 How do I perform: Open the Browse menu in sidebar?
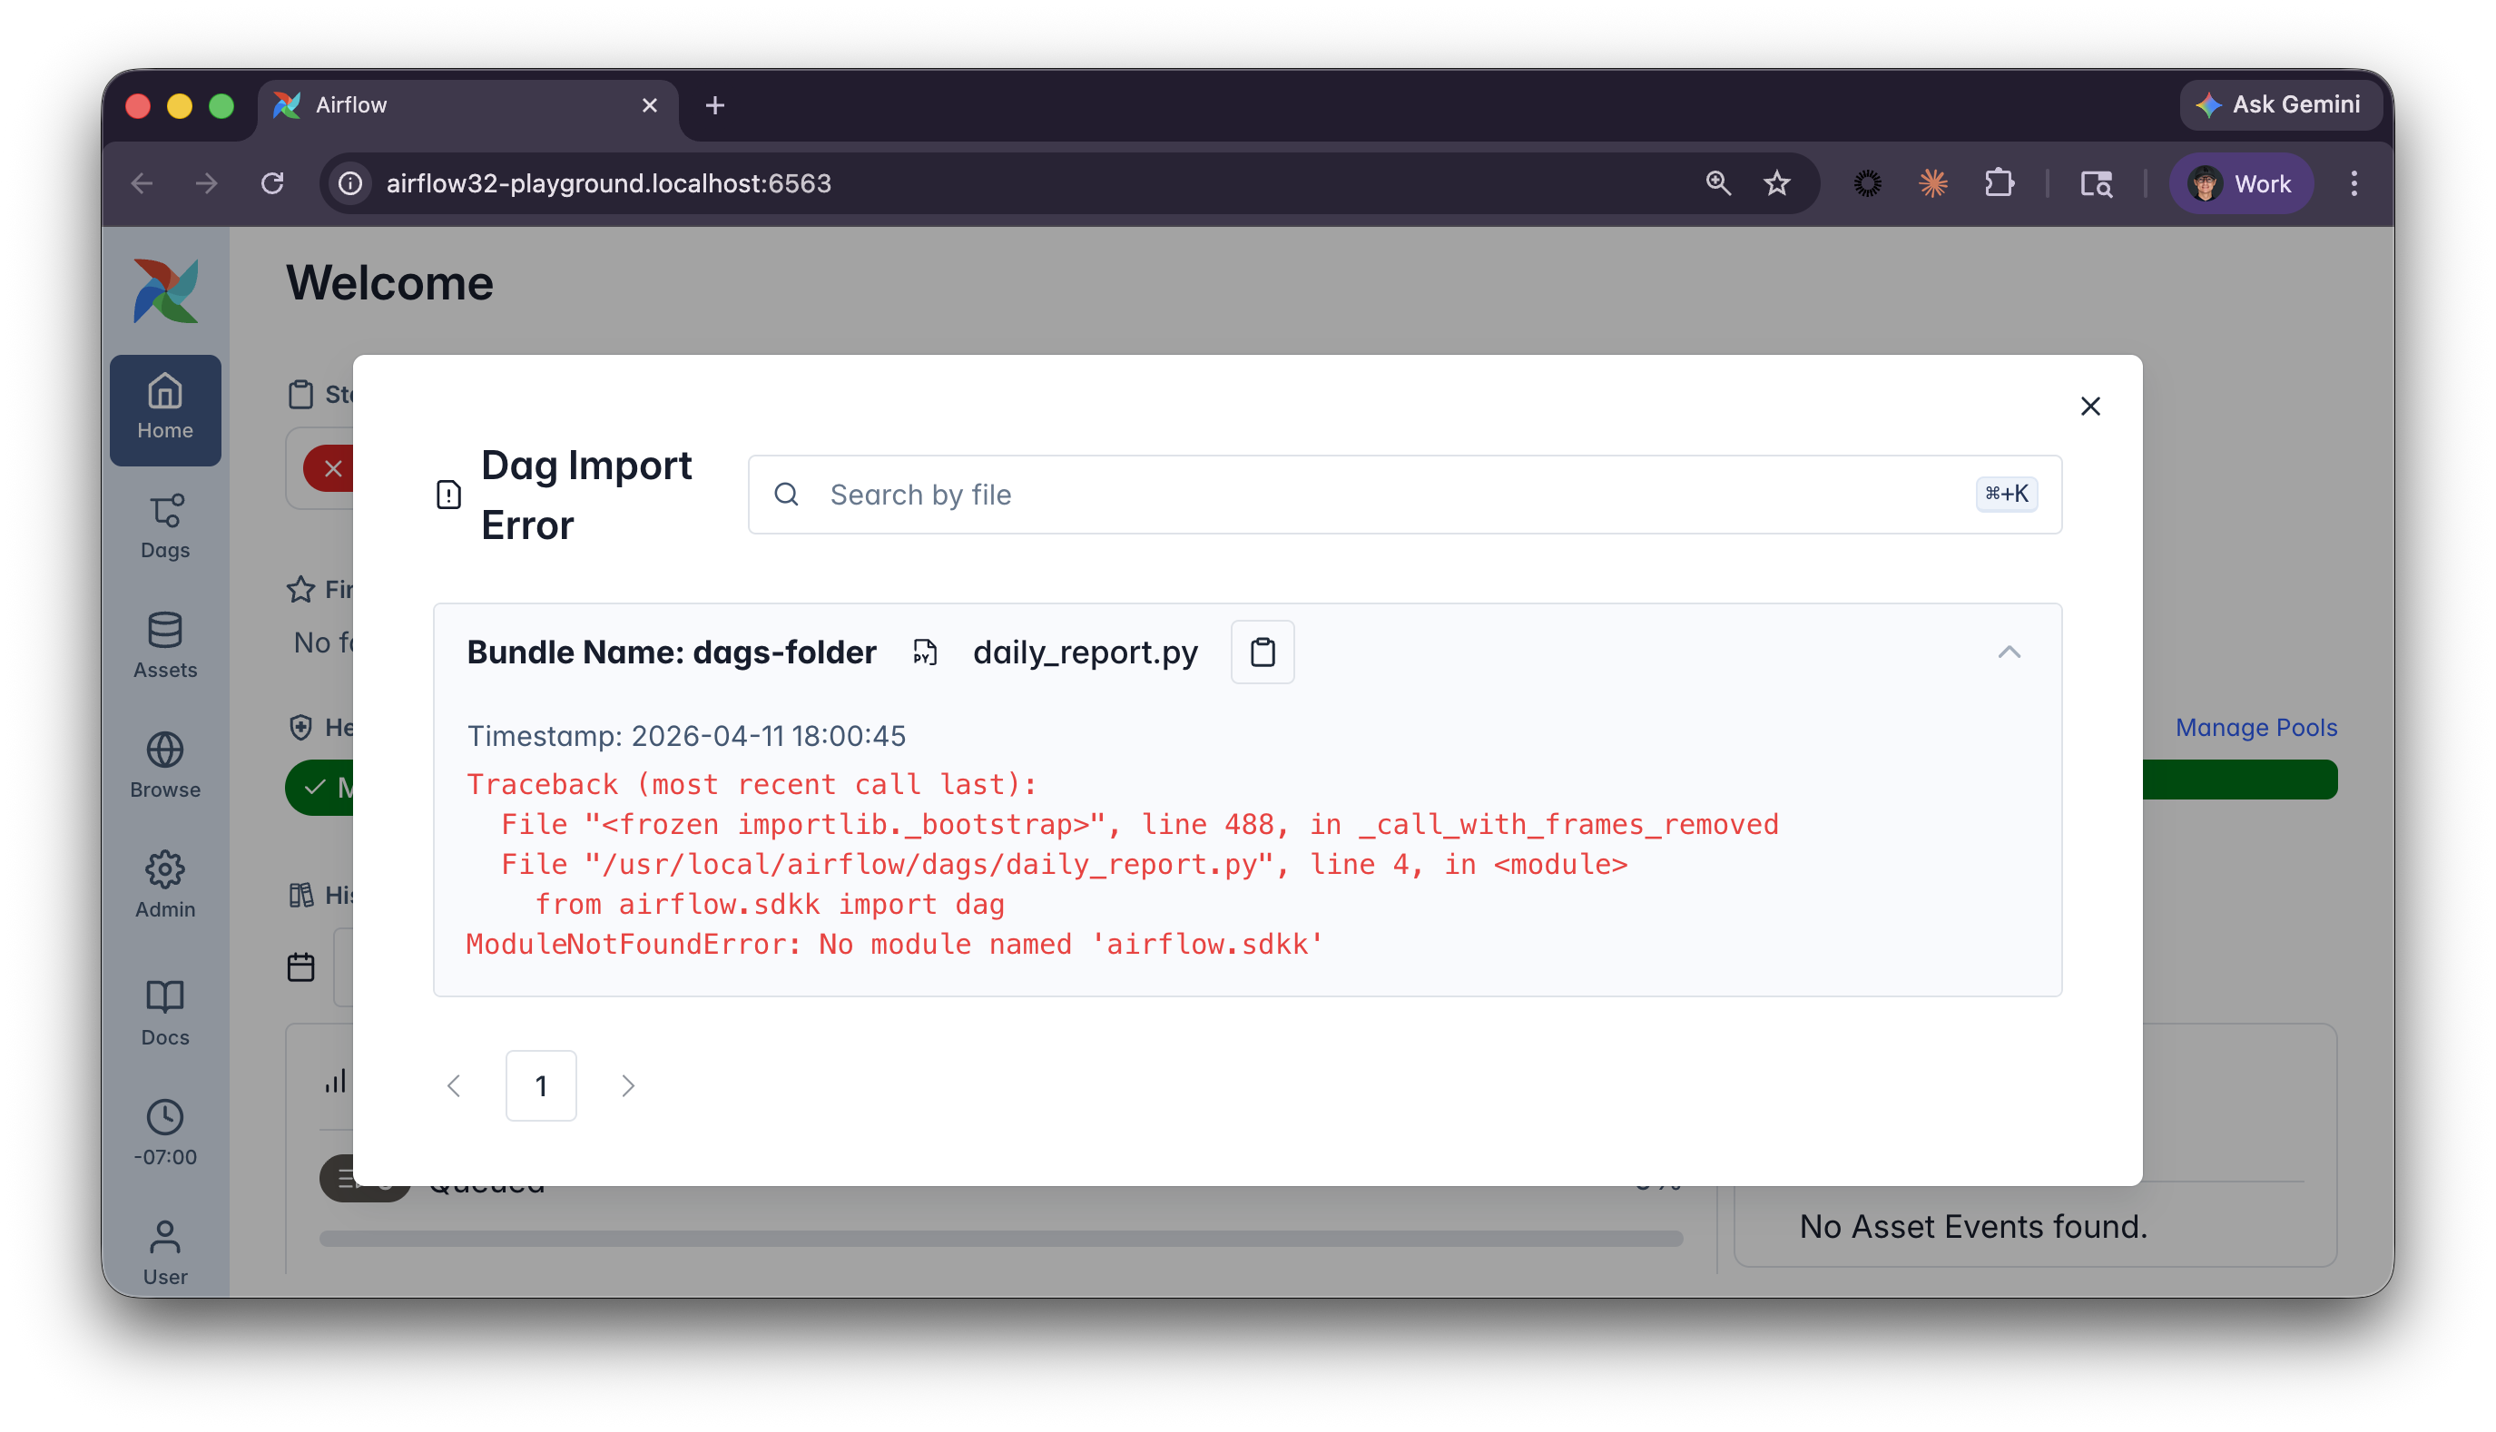point(165,766)
